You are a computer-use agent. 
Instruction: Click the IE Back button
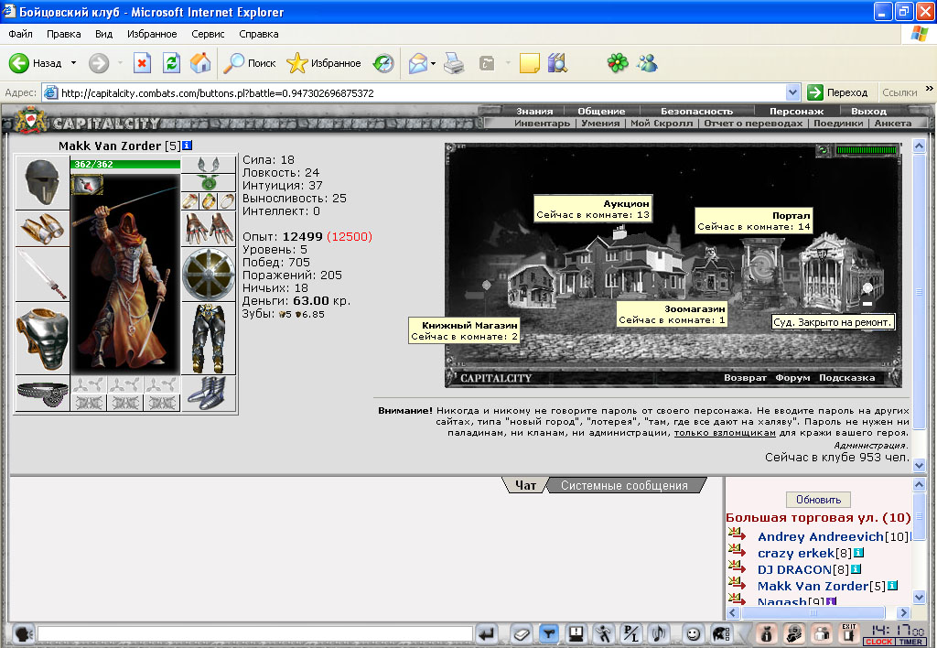36,63
